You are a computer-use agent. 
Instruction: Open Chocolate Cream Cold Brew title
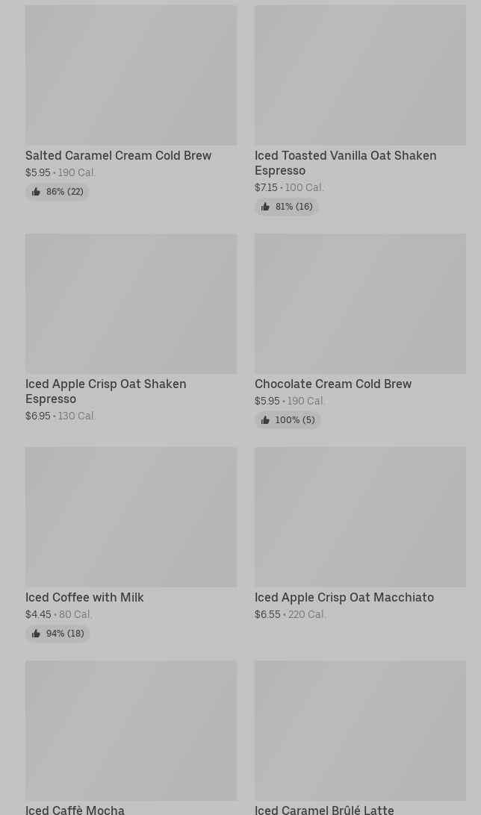pyautogui.click(x=332, y=384)
